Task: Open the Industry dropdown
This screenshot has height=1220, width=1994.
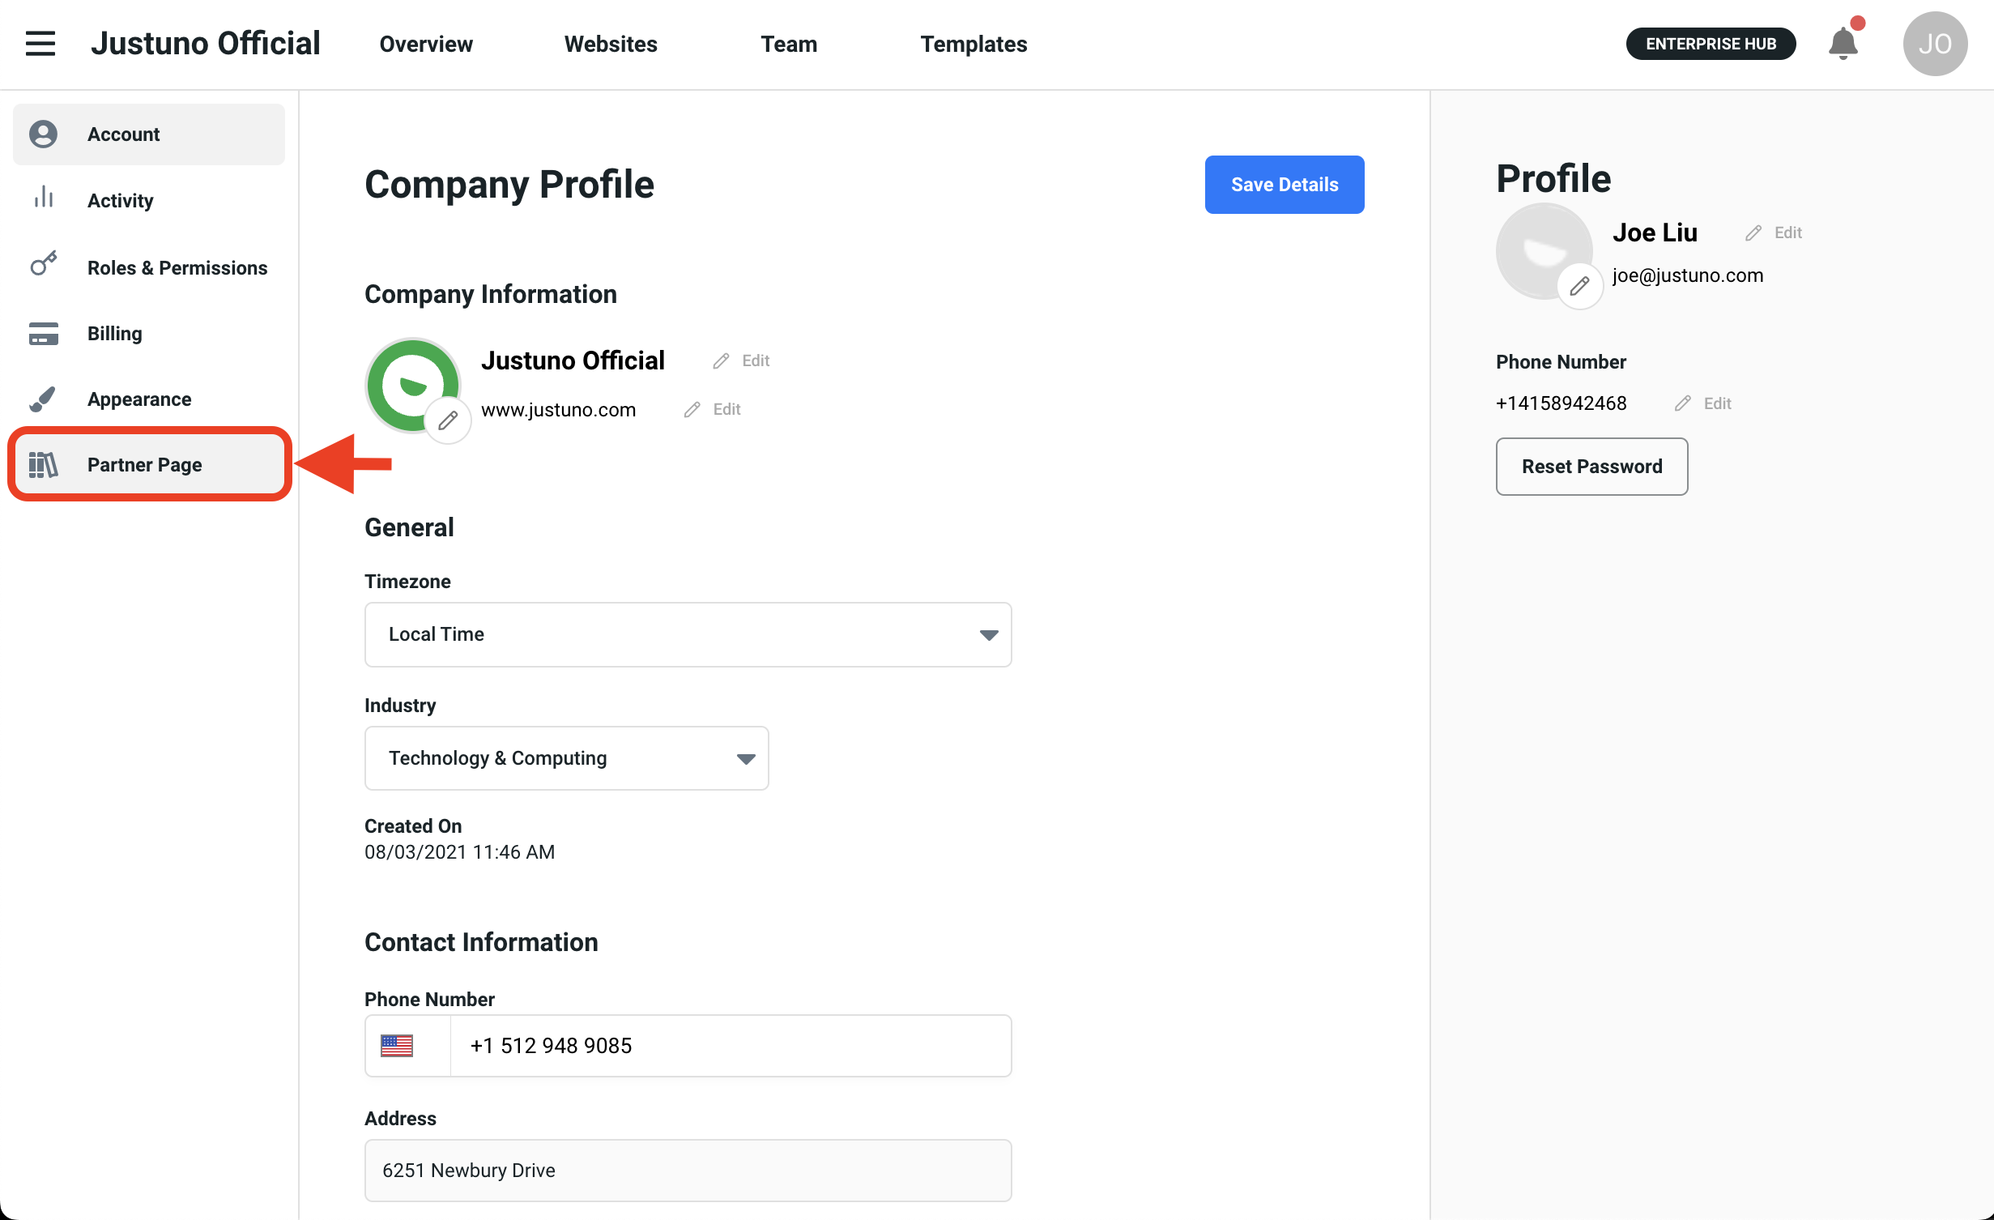Action: coord(566,758)
